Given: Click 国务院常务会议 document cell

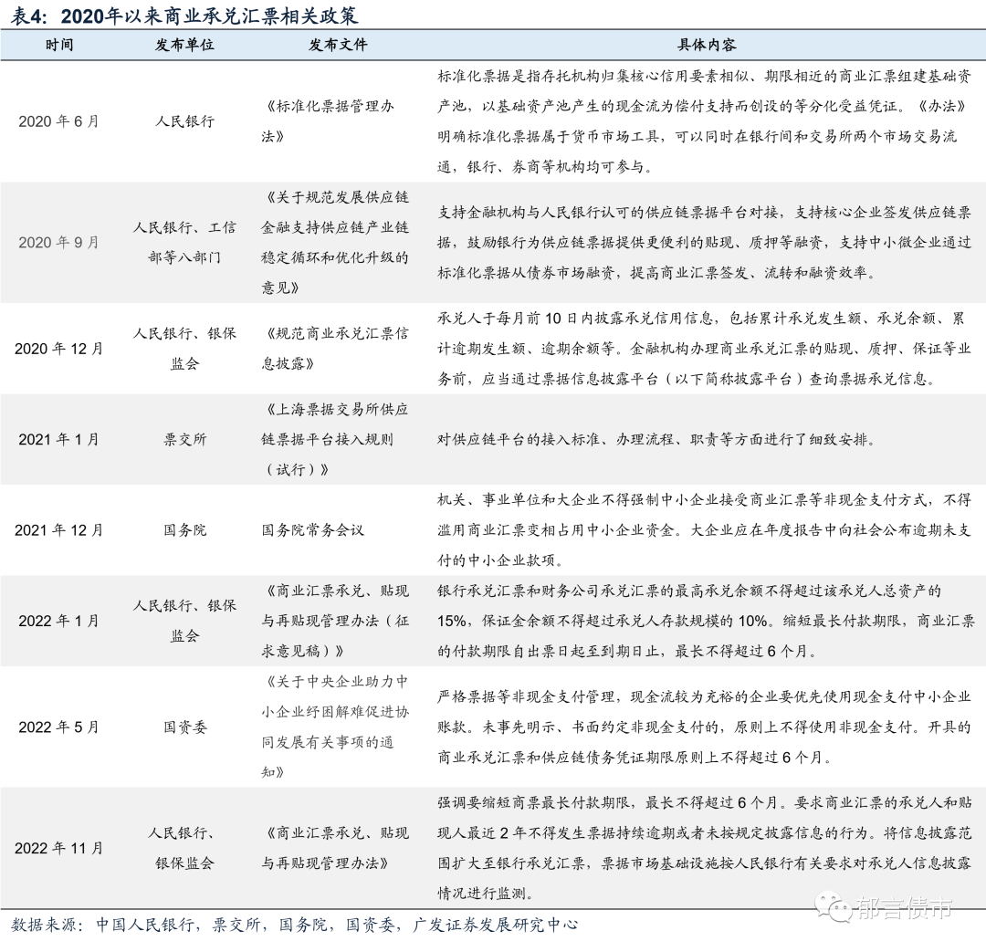Looking at the screenshot, I should tap(312, 530).
